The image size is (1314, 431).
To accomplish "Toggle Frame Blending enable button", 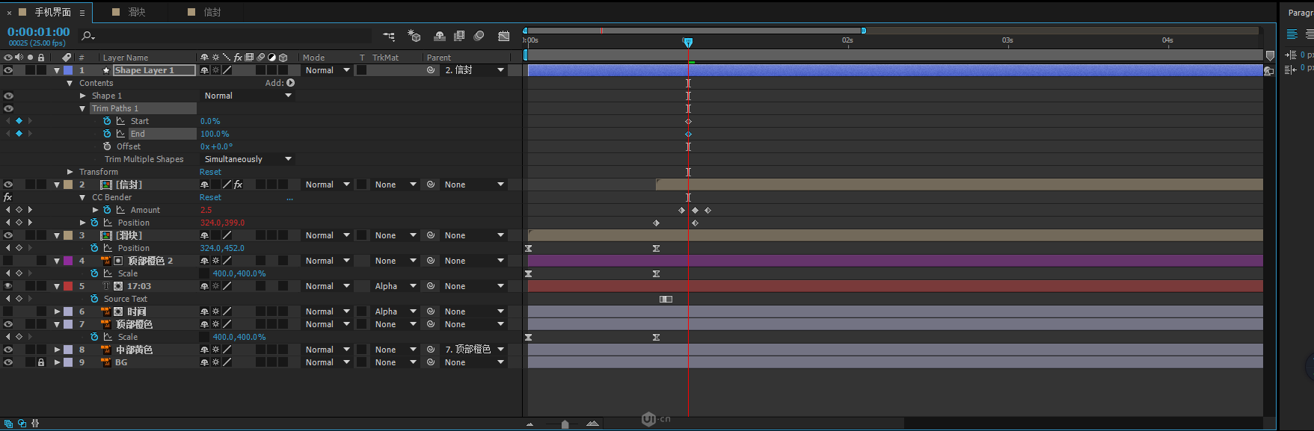I will pos(459,36).
